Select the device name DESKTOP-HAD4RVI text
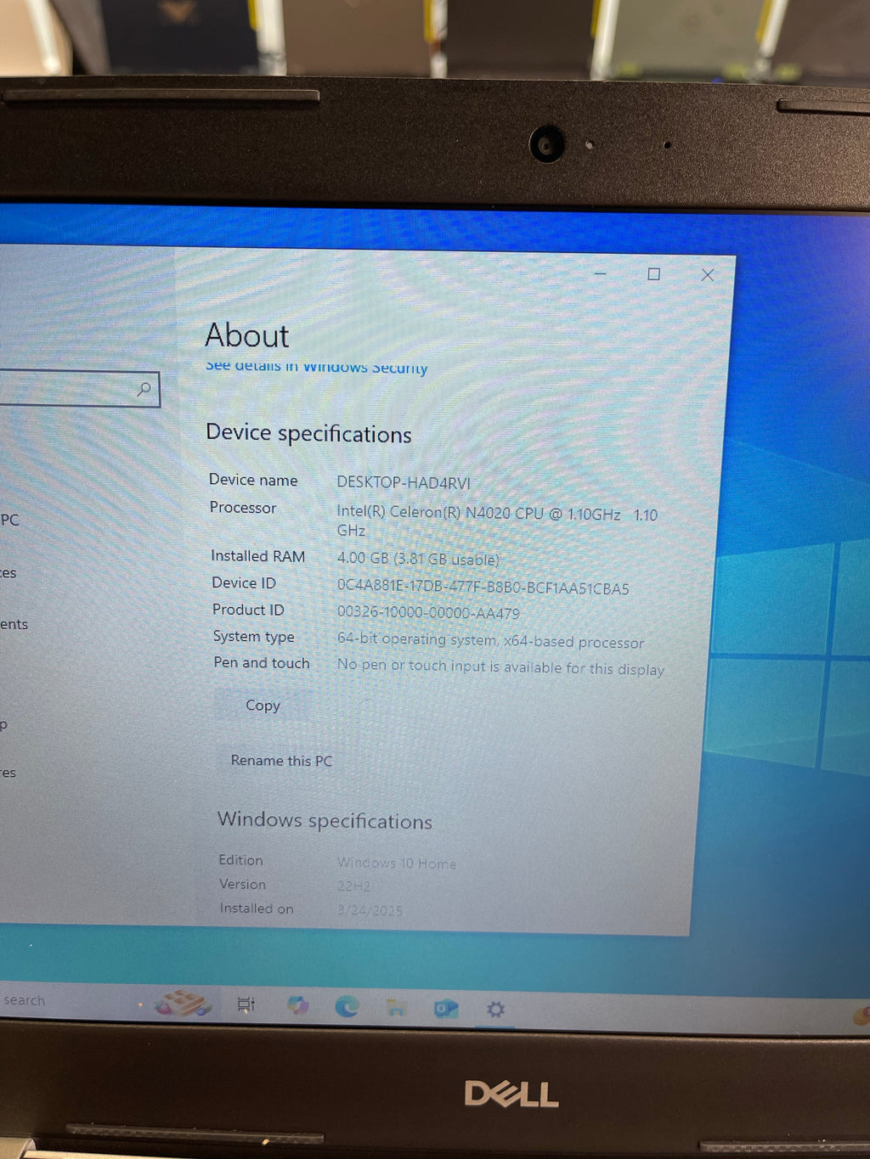The height and width of the screenshot is (1159, 870). [x=404, y=482]
